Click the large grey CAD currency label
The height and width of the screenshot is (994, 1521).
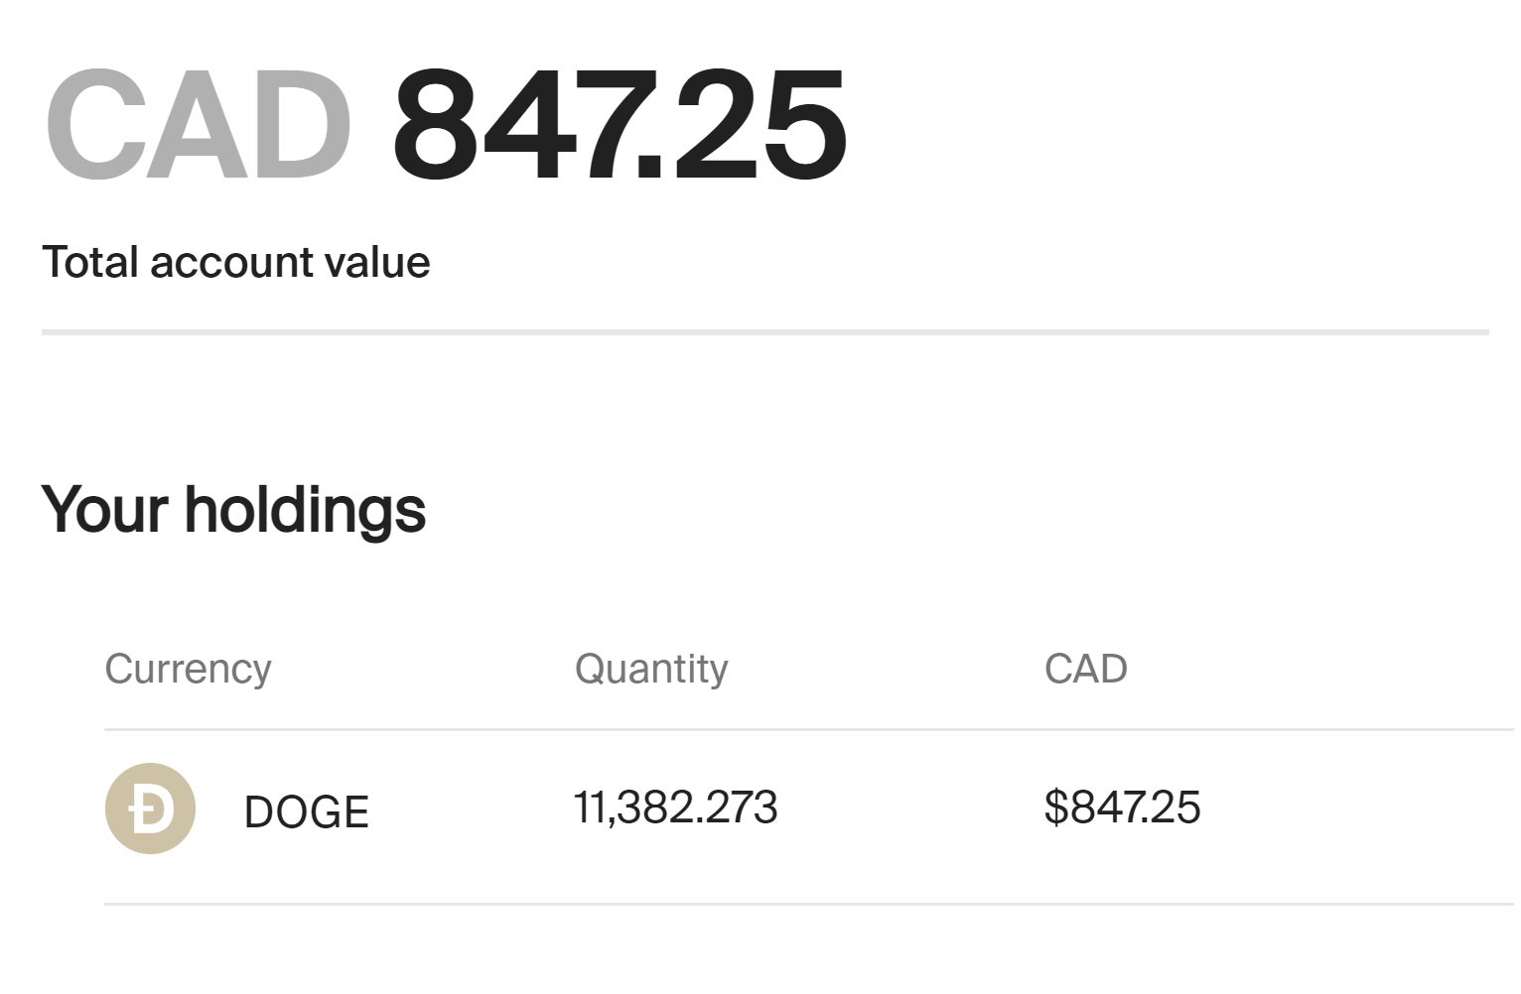pos(199,126)
